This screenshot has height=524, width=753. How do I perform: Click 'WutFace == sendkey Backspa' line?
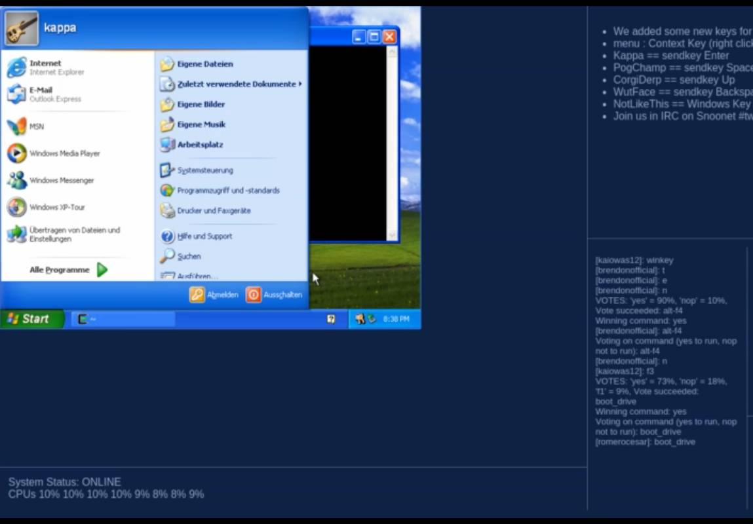click(x=683, y=92)
